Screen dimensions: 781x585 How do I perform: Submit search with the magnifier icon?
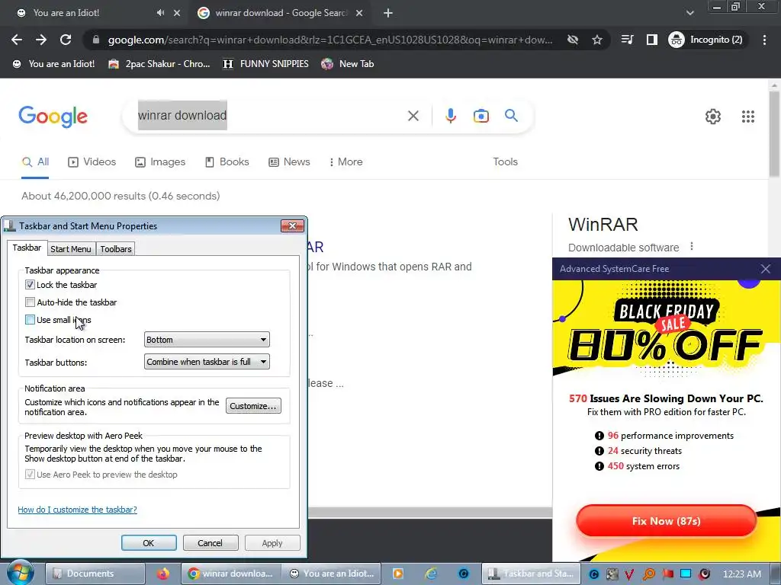(x=512, y=116)
